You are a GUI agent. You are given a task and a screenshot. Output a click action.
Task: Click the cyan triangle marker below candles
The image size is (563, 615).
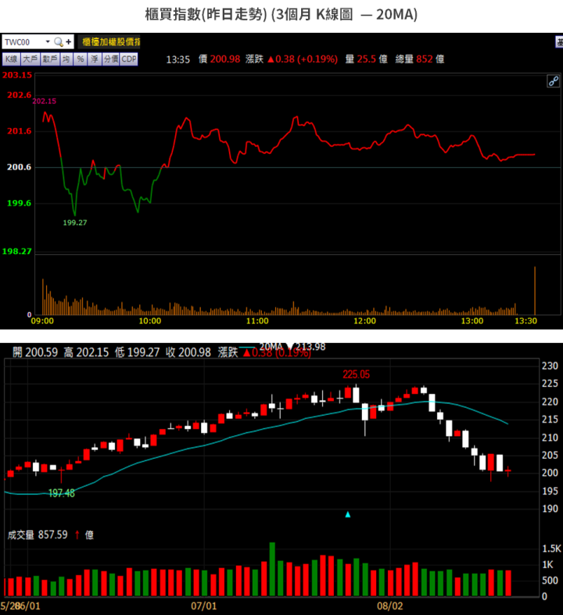click(x=348, y=514)
